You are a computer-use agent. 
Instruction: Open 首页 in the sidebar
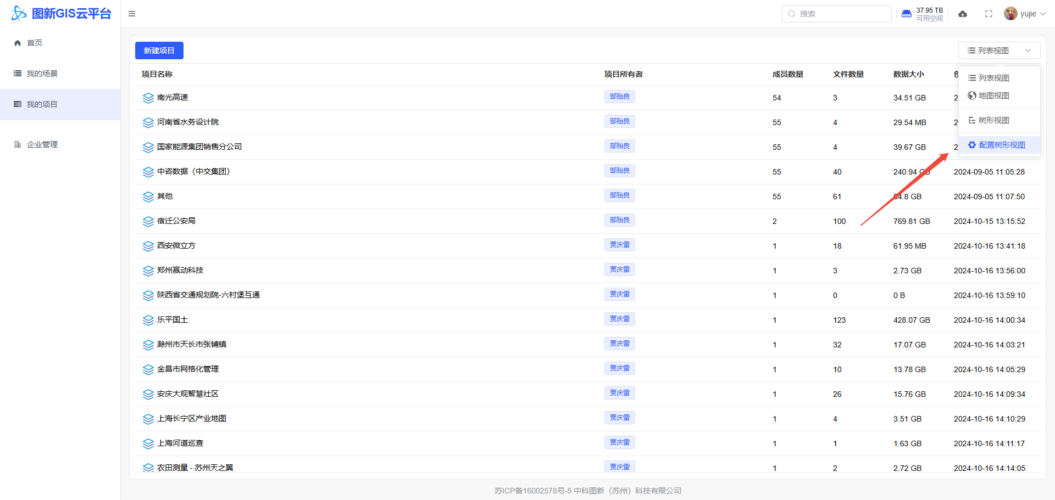(35, 43)
